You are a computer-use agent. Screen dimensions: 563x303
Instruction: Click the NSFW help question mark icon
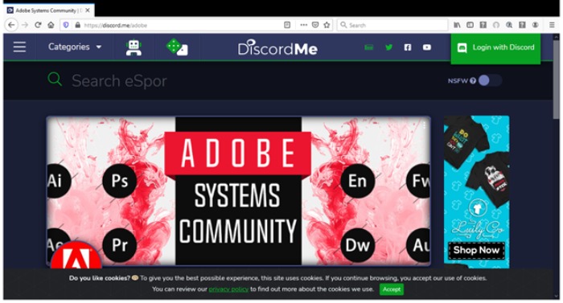[x=473, y=81]
